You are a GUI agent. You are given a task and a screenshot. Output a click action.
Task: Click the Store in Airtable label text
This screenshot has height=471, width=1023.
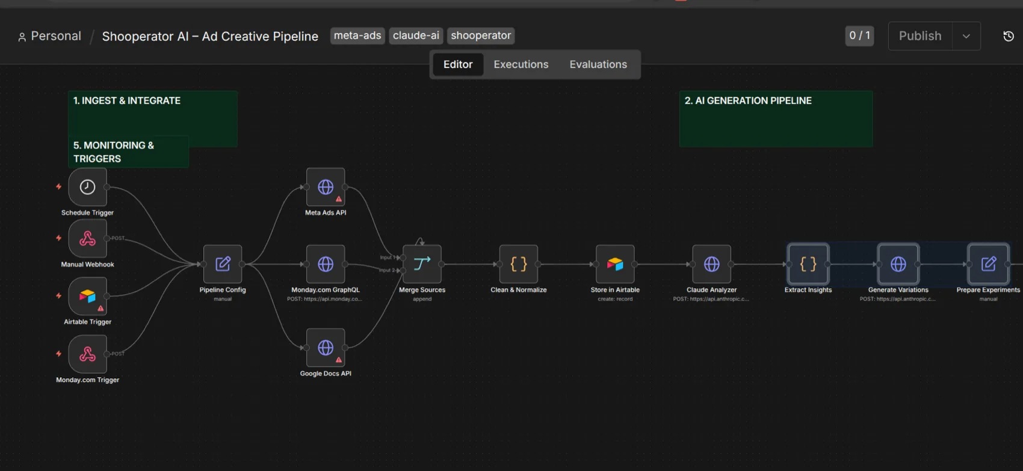coord(615,290)
